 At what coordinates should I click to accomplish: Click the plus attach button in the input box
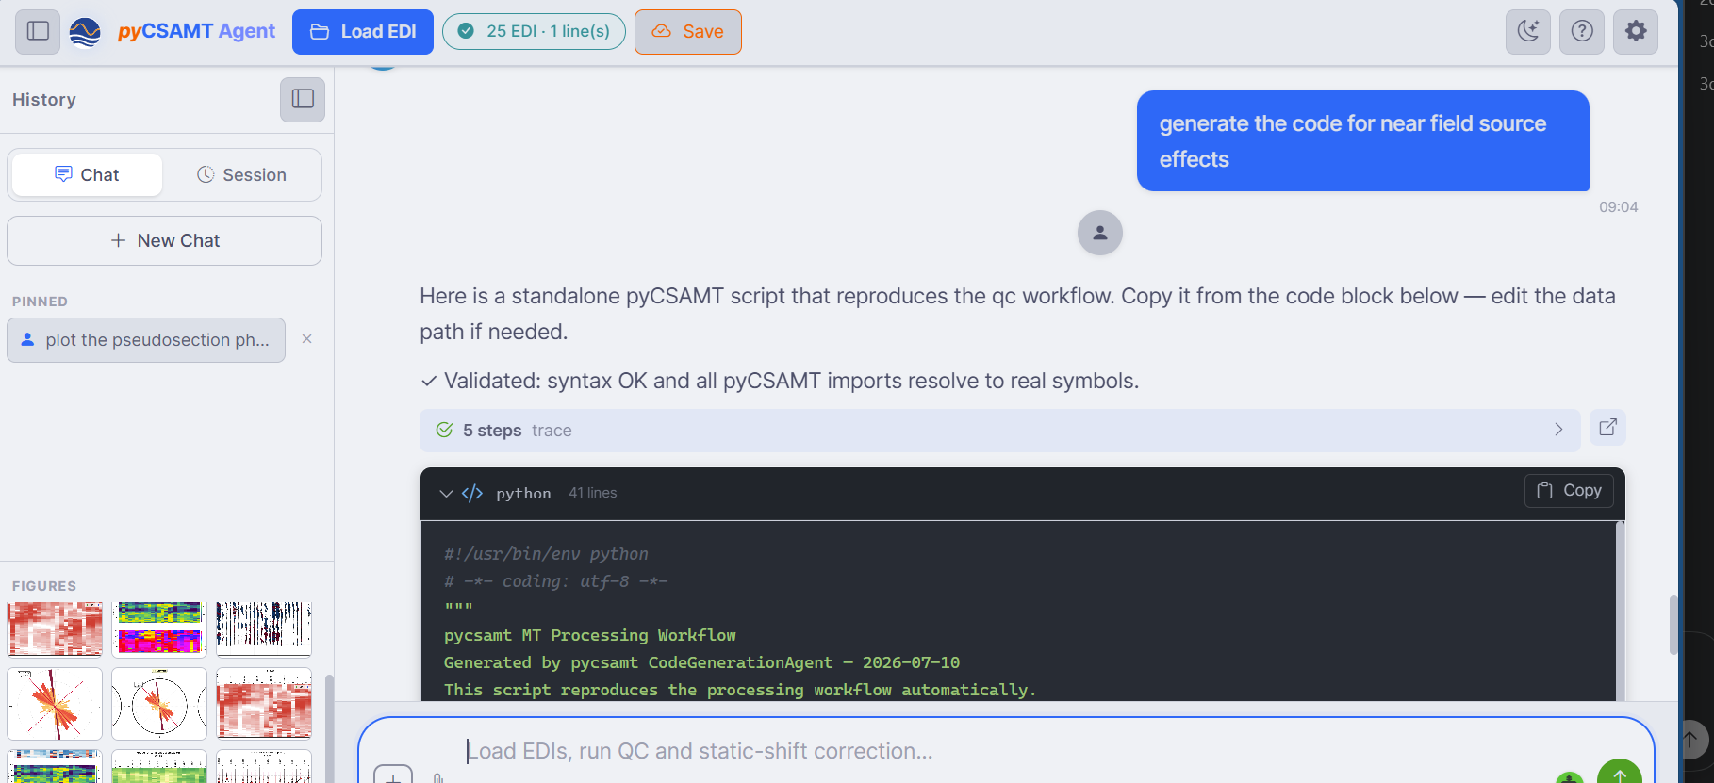click(x=393, y=775)
